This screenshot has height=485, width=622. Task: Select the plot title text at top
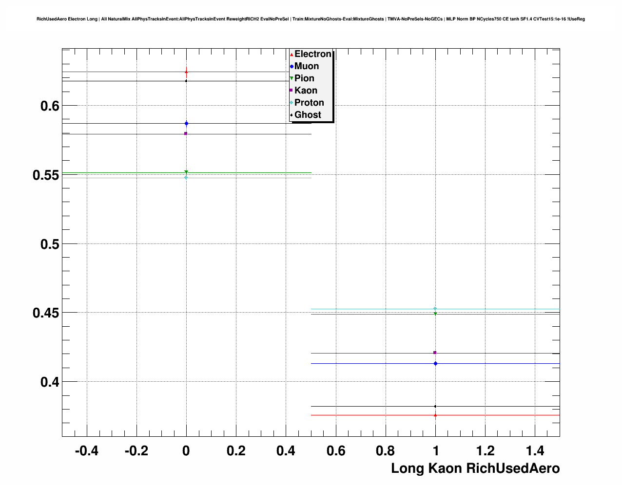[311, 19]
